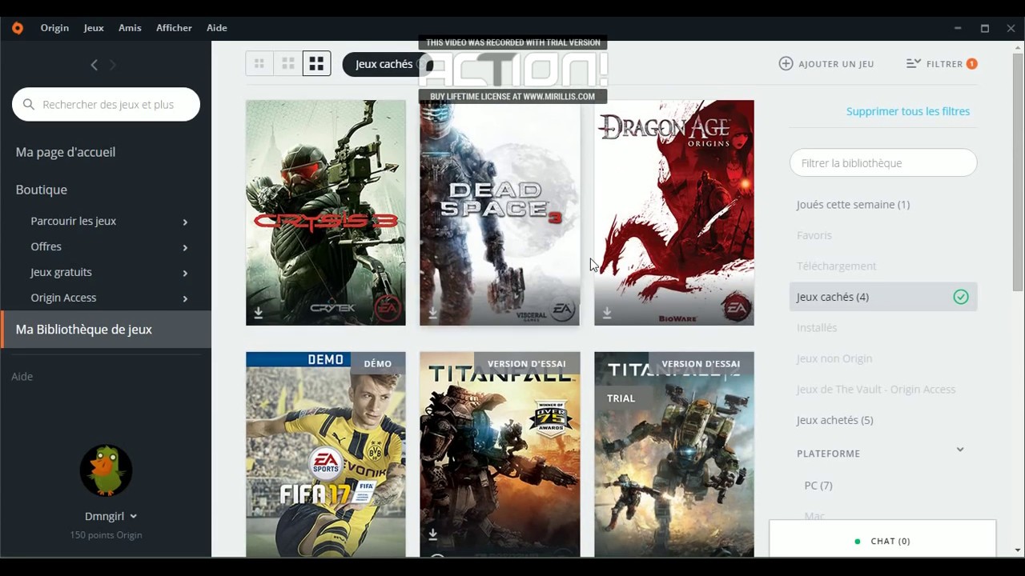Open the FIFA 17 demo tile
Screen dimensions: 1025x576
325,454
